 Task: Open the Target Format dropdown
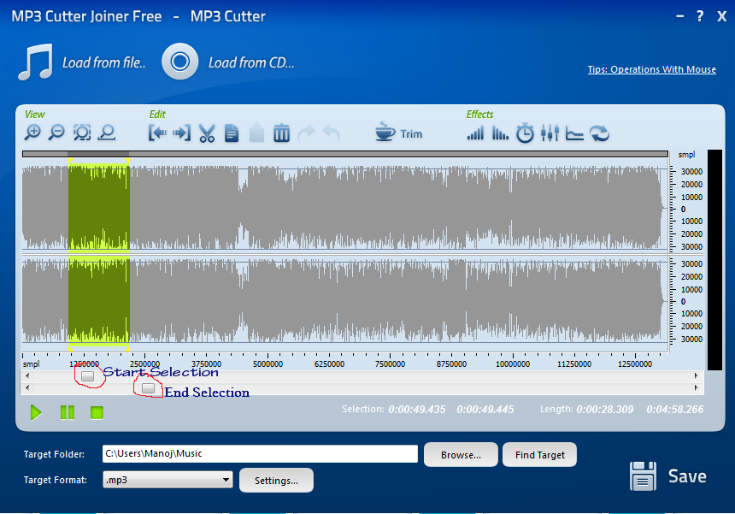tap(224, 480)
